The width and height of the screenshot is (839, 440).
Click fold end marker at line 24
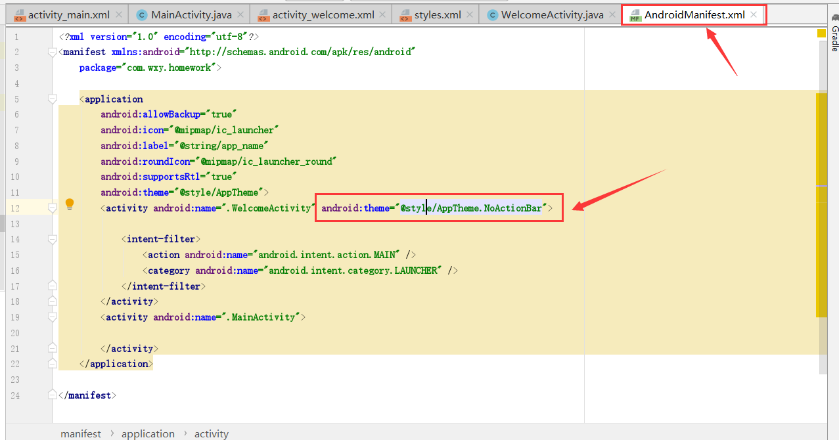pyautogui.click(x=53, y=395)
